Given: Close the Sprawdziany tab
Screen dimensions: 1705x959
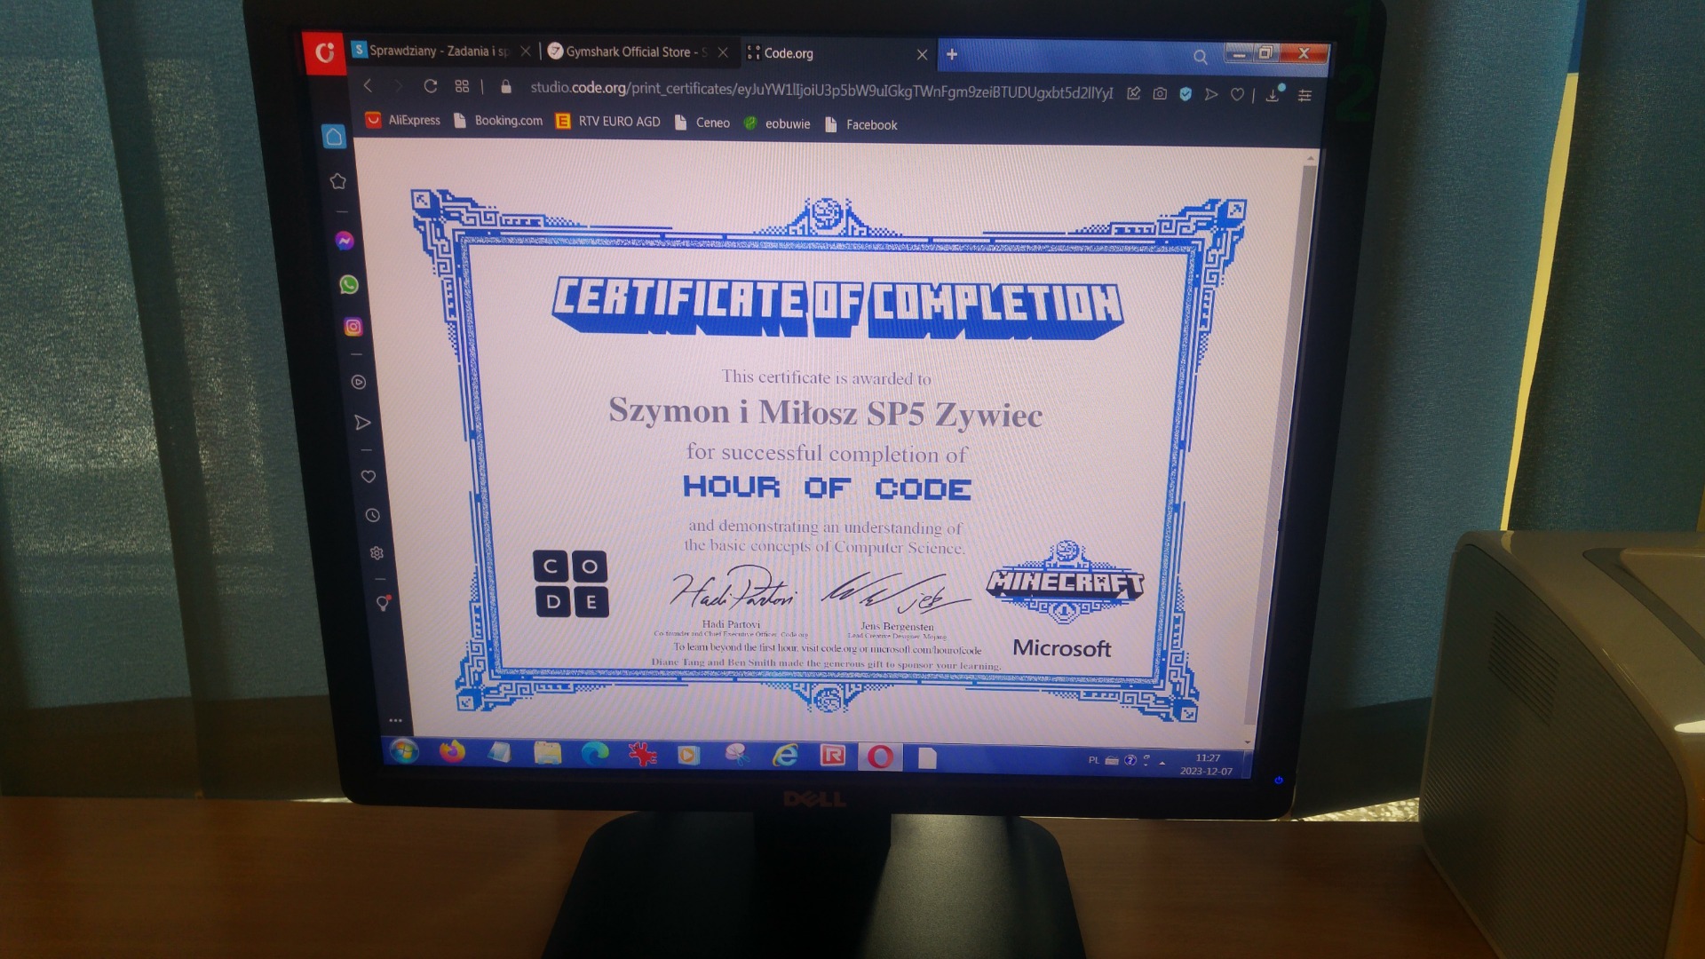Looking at the screenshot, I should coord(526,52).
